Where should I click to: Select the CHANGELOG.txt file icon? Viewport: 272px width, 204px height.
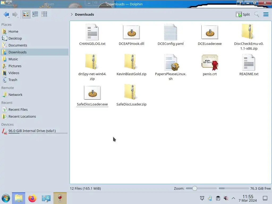pos(92,32)
